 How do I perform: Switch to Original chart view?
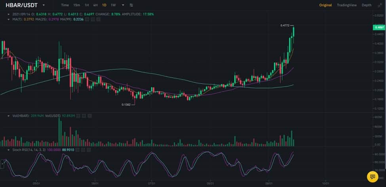pyautogui.click(x=325, y=5)
